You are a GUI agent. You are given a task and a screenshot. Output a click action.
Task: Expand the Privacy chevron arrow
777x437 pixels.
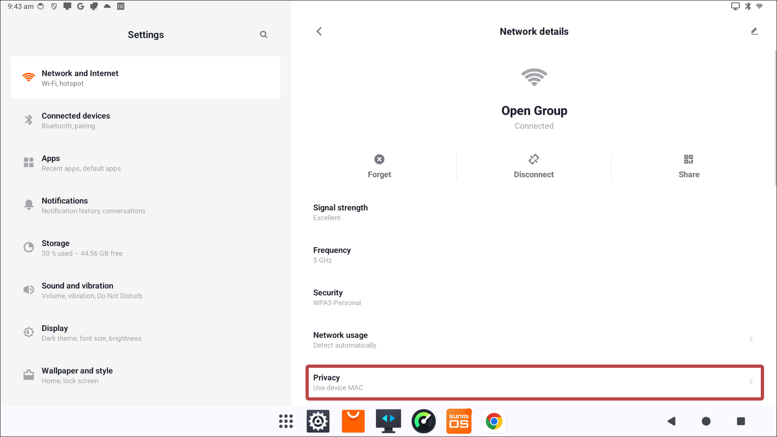pyautogui.click(x=751, y=382)
